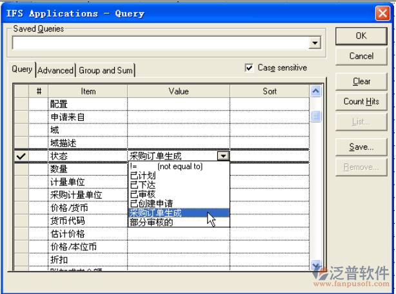Click the checkmark on the 状态 row
Image resolution: width=396 pixels, height=294 pixels.
[21, 156]
